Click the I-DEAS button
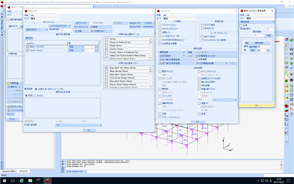 [148, 23]
